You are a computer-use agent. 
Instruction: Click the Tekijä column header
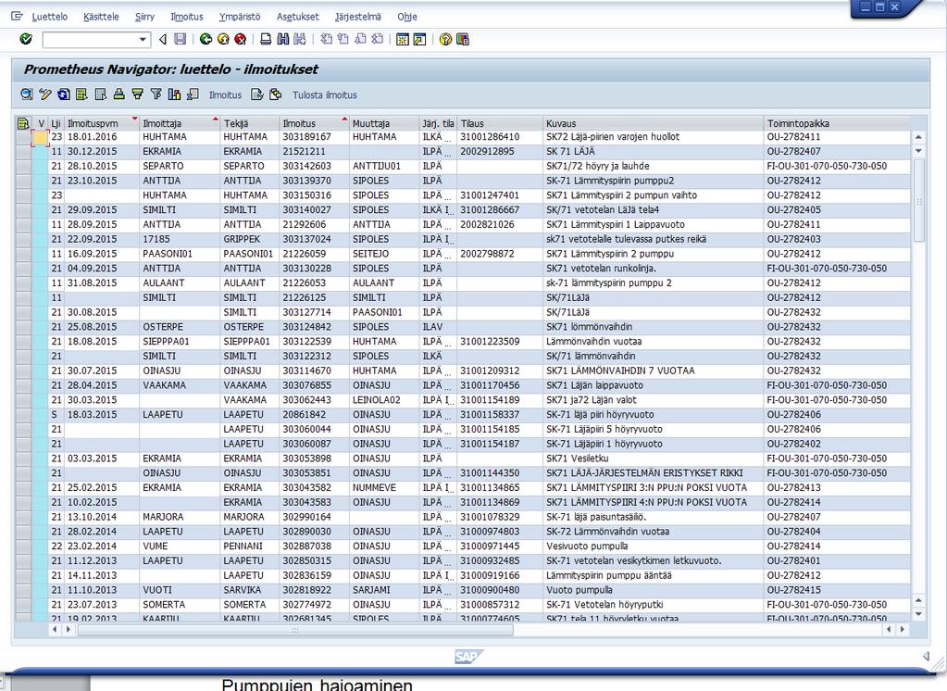tap(250, 123)
